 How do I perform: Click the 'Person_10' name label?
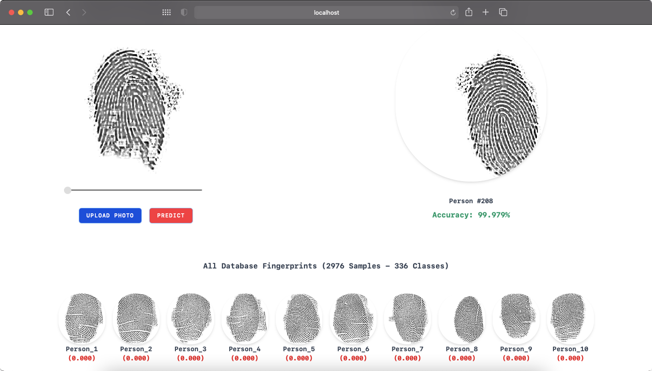coord(570,349)
